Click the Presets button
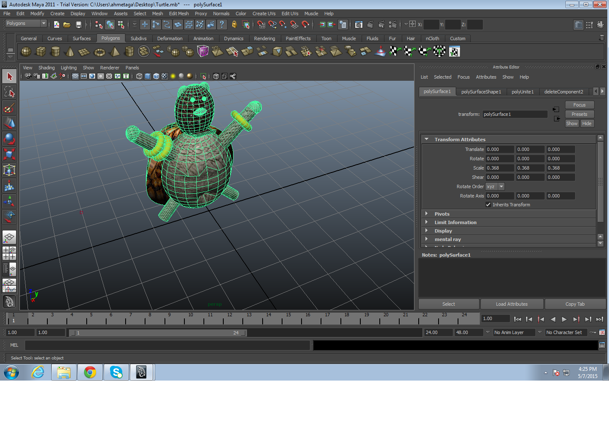 (579, 114)
